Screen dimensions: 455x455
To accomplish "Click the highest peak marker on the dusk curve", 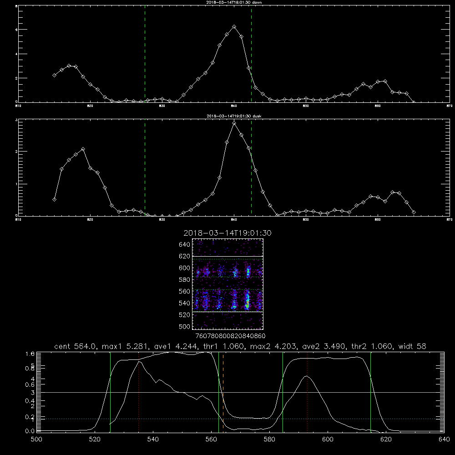I will pos(234,123).
